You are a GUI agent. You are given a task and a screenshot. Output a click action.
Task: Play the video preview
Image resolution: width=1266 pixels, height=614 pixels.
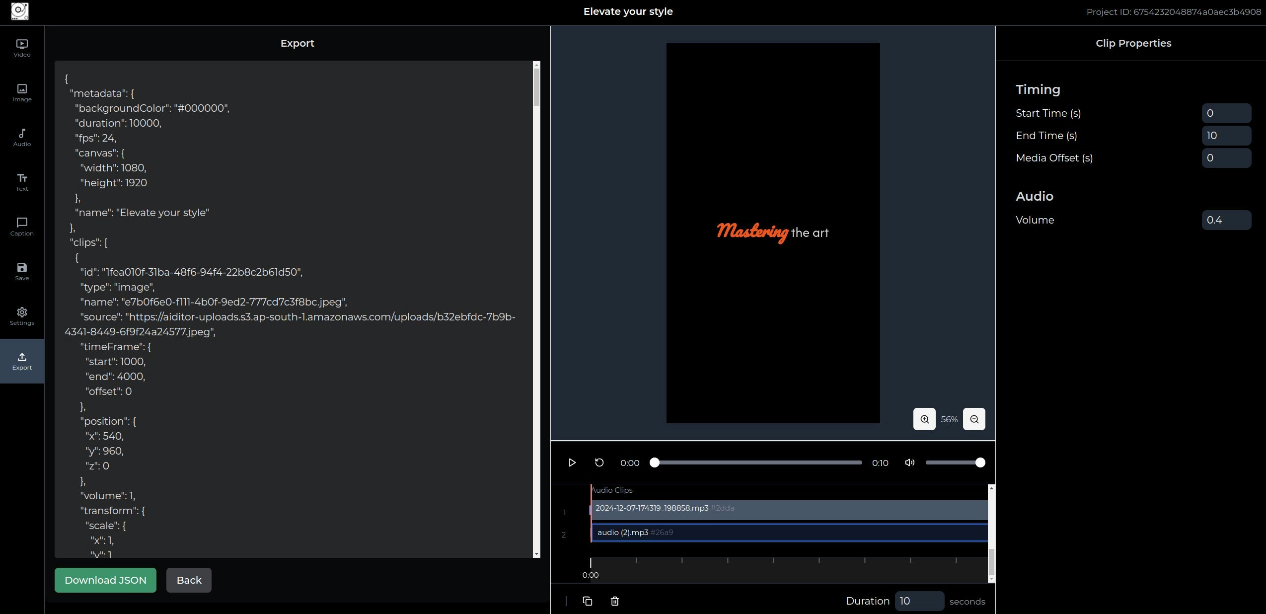572,462
